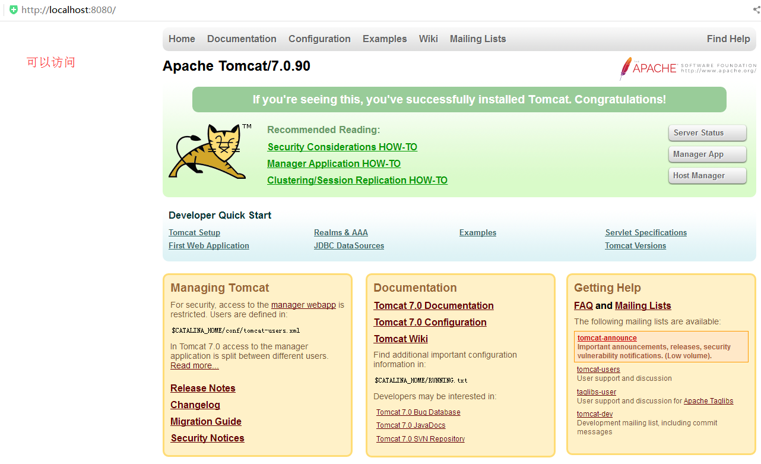This screenshot has height=464, width=761.
Task: Open tomcat-users mailing list link
Action: tap(598, 370)
